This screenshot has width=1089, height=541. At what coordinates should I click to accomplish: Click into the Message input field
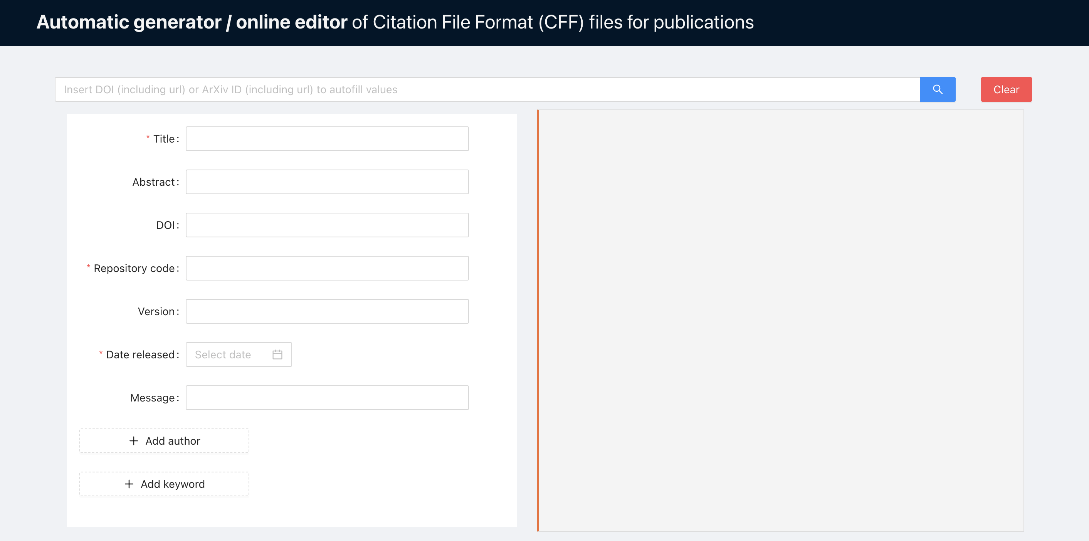pos(327,397)
